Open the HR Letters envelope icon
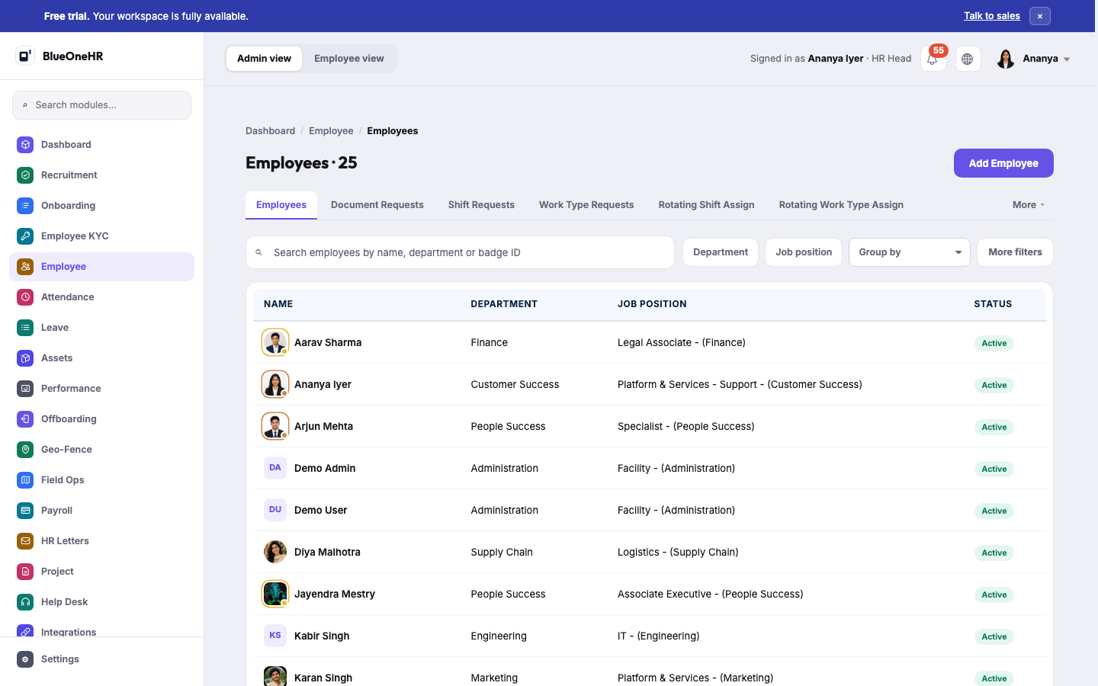 (x=25, y=540)
